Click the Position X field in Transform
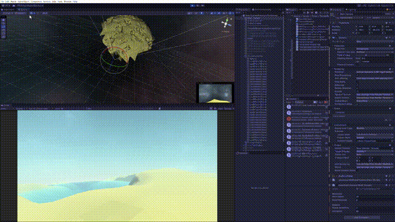395x222 pixels. pyautogui.click(x=362, y=27)
